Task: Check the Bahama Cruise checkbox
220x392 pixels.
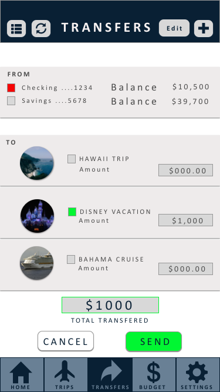Action: click(x=71, y=259)
